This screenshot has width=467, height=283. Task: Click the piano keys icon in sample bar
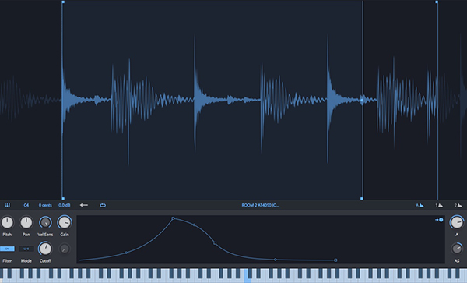click(x=7, y=205)
